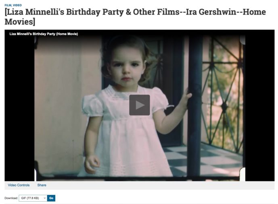
Task: Click the page heading about Ira Gershwin Home Movies
Action: coord(135,17)
